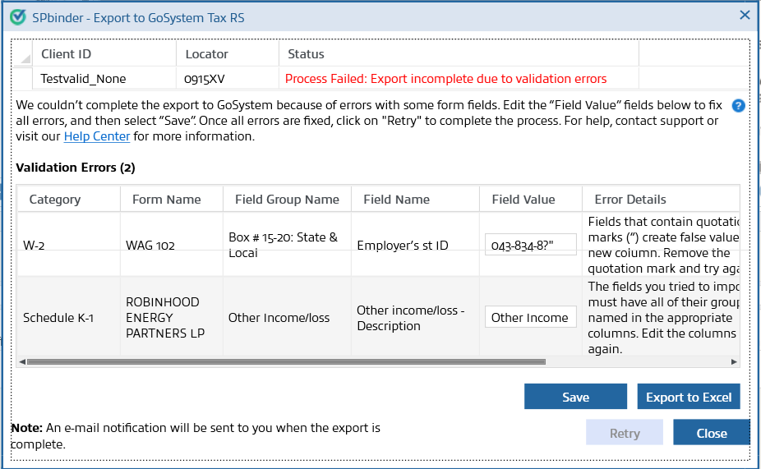
Task: Click the blue help question mark icon
Action: [x=737, y=106]
